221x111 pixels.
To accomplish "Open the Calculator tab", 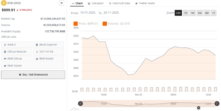I will pos(96,3).
